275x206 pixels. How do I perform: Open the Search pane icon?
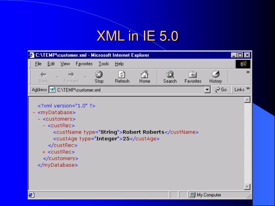click(x=170, y=74)
